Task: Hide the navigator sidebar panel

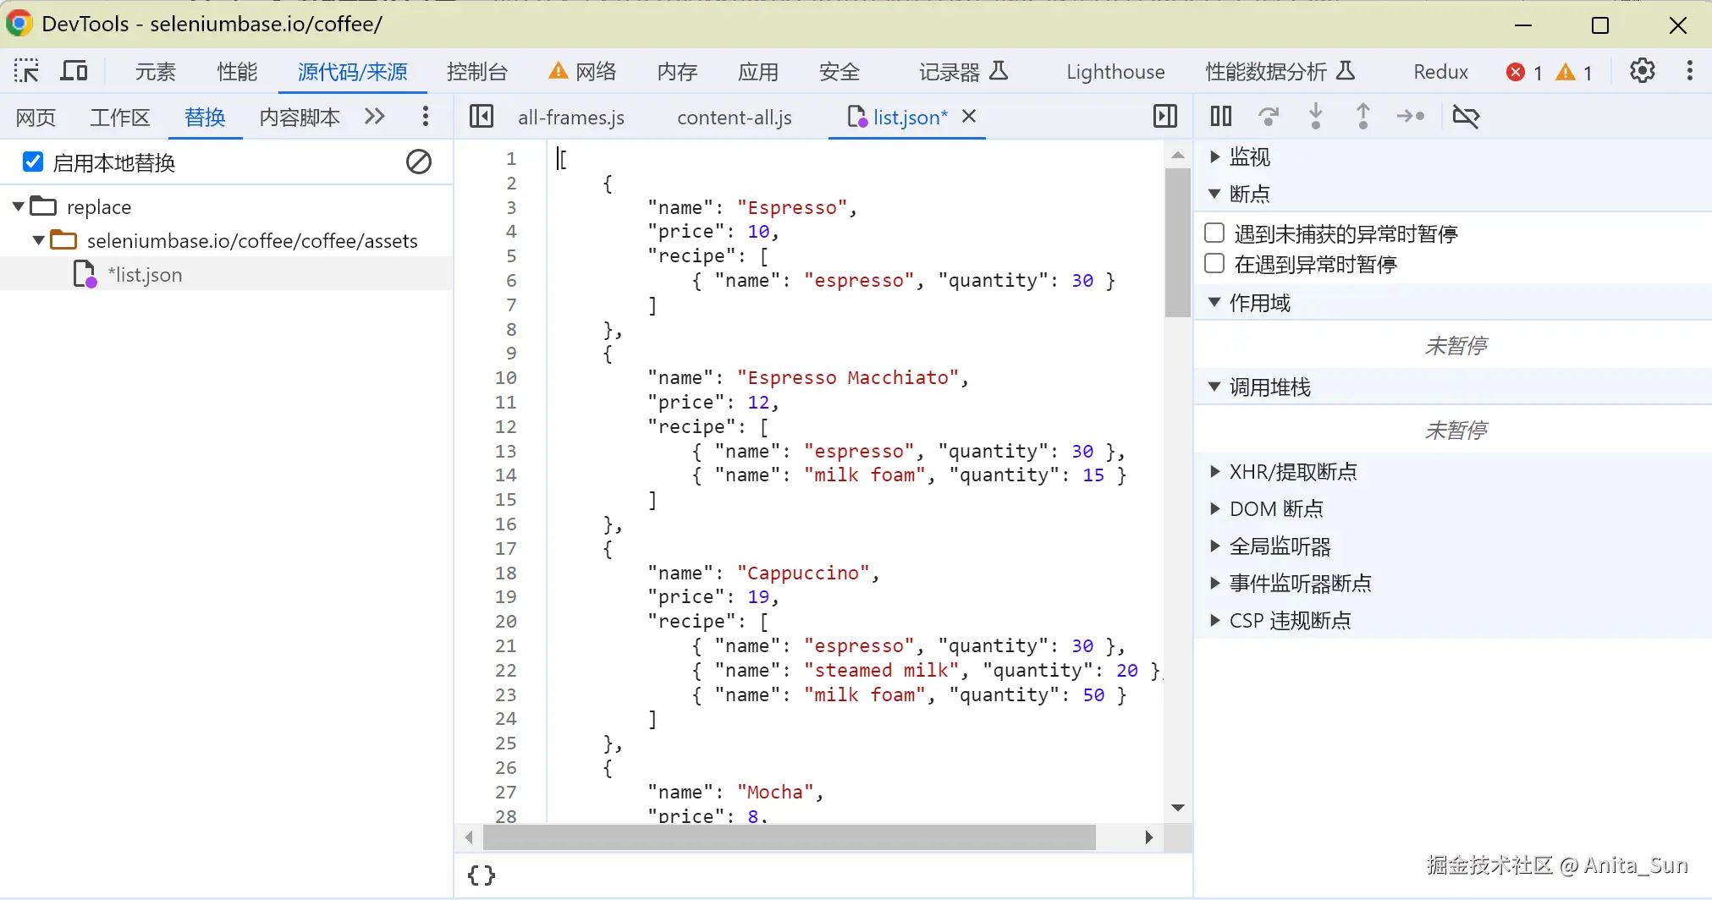Action: coord(482,117)
